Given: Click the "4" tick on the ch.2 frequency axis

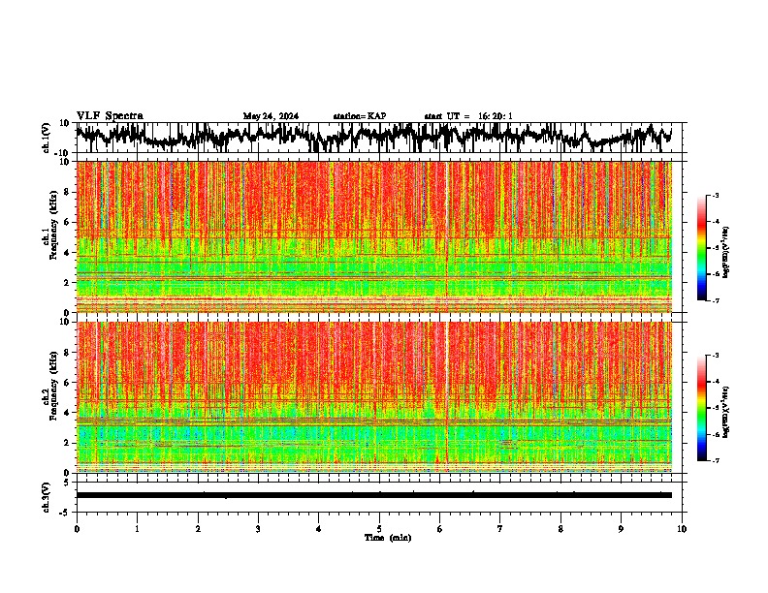Looking at the screenshot, I should tap(67, 413).
